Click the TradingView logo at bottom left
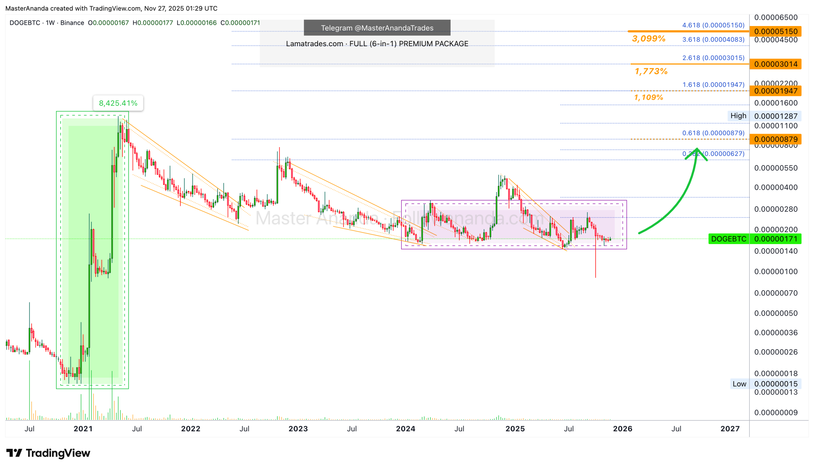This screenshot has width=814, height=469. click(48, 453)
